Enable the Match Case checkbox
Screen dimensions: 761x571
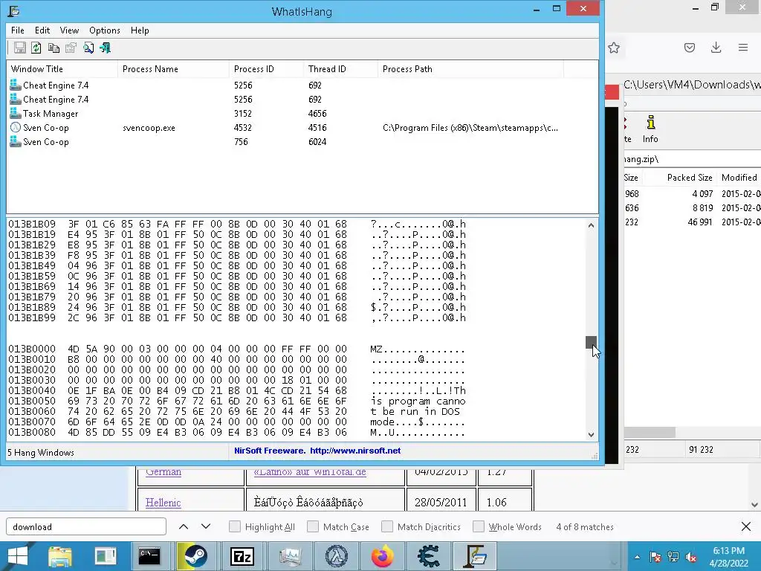point(313,526)
